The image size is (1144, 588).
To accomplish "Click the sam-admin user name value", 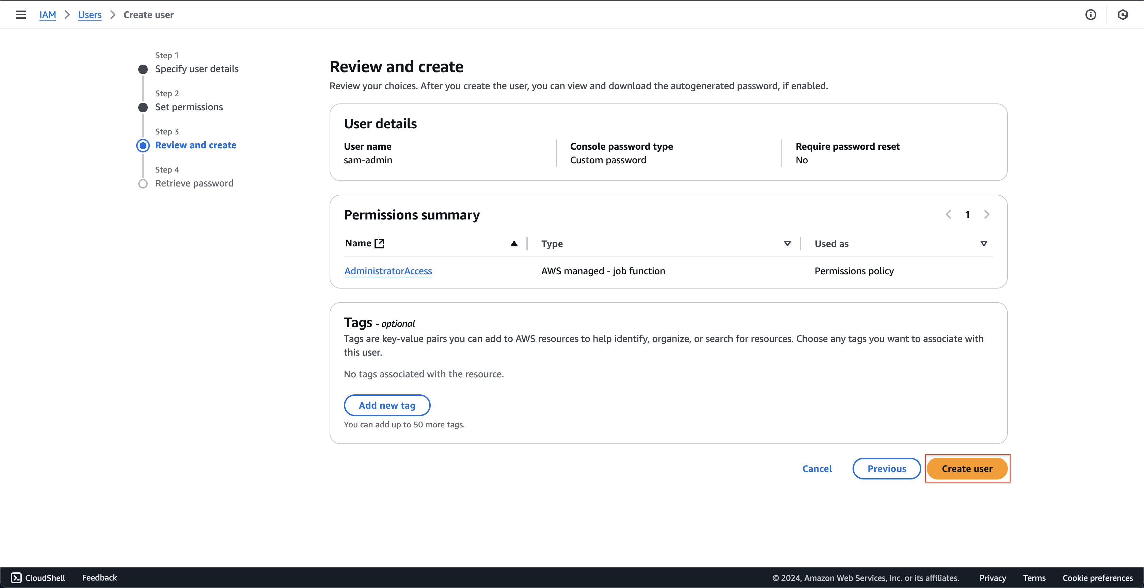I will coord(368,160).
